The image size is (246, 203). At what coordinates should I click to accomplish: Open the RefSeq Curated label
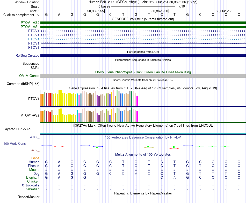(x=27, y=55)
